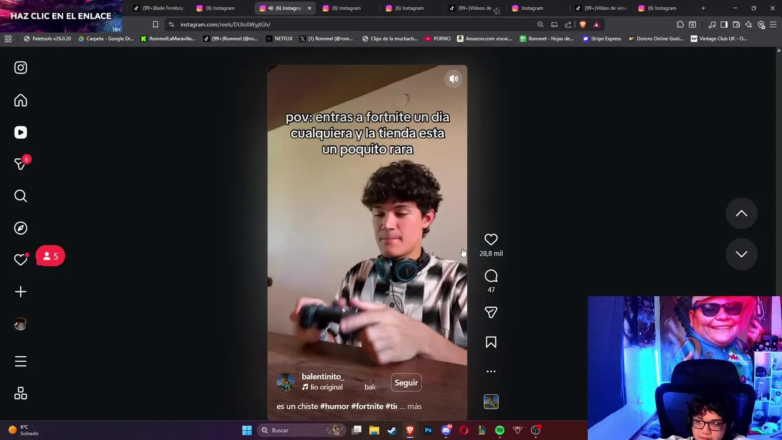Open Messages with 6 unread badge
Screen dimensions: 782x440
[21, 164]
